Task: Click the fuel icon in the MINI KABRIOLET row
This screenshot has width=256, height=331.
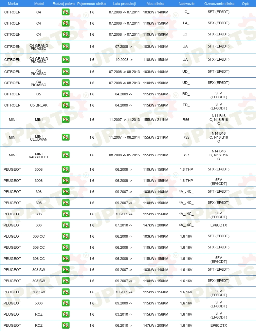Action: pos(65,155)
